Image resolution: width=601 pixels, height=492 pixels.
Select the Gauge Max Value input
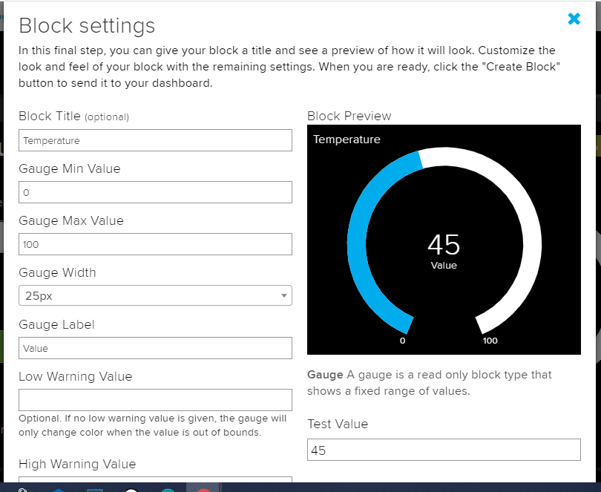155,244
